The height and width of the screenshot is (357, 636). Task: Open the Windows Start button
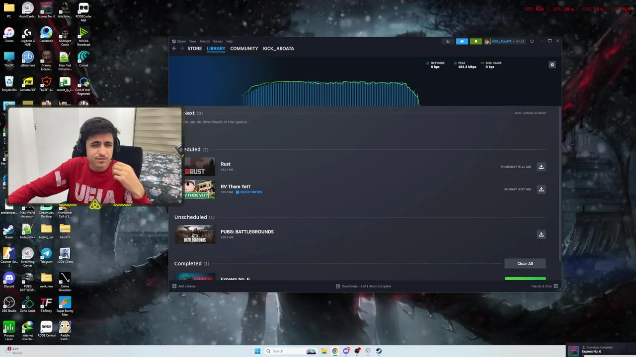coord(257,351)
